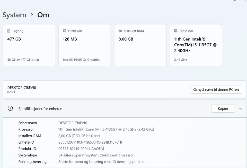The height and width of the screenshot is (168, 247).
Task: Select the Installert RAM 8,00 GB card
Action: [x=140, y=45]
